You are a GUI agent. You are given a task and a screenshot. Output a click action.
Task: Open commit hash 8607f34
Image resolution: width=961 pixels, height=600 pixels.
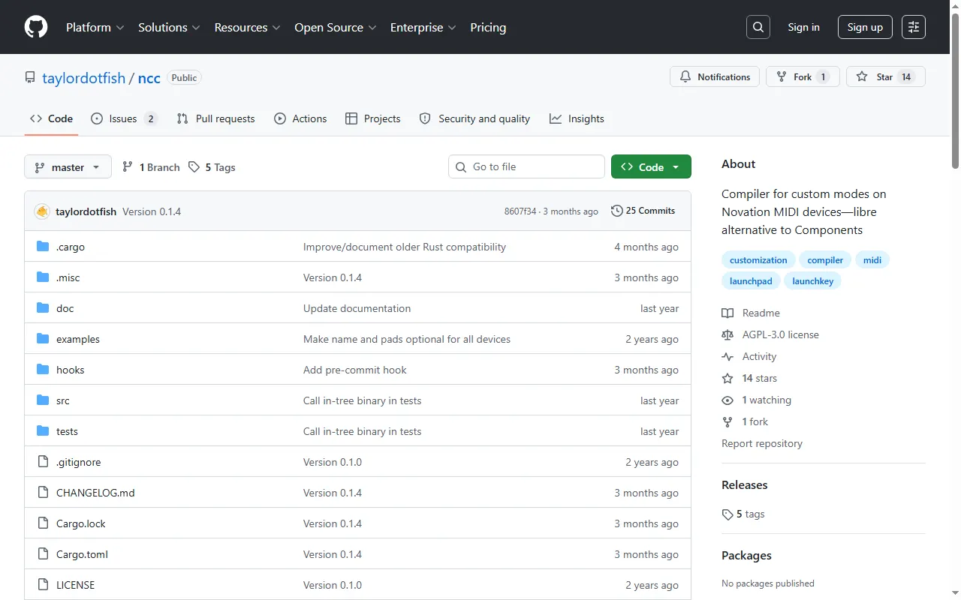tap(520, 211)
